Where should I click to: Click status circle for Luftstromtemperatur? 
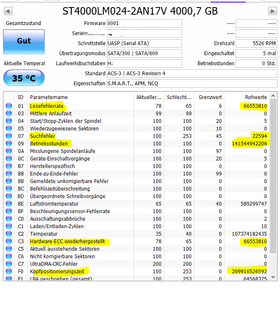[9, 204]
